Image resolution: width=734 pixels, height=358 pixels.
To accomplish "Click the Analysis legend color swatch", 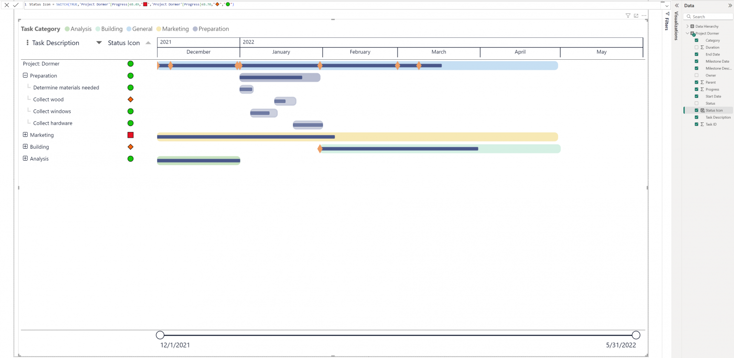I will pyautogui.click(x=67, y=29).
